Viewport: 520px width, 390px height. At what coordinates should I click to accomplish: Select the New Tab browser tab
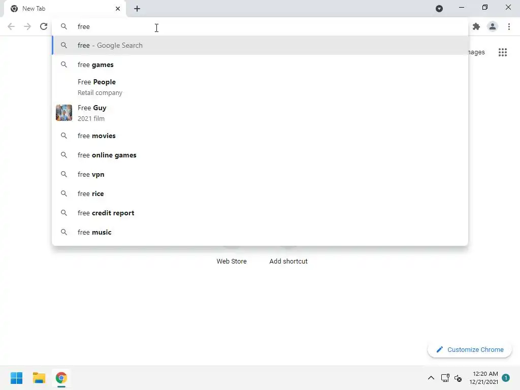(65, 9)
